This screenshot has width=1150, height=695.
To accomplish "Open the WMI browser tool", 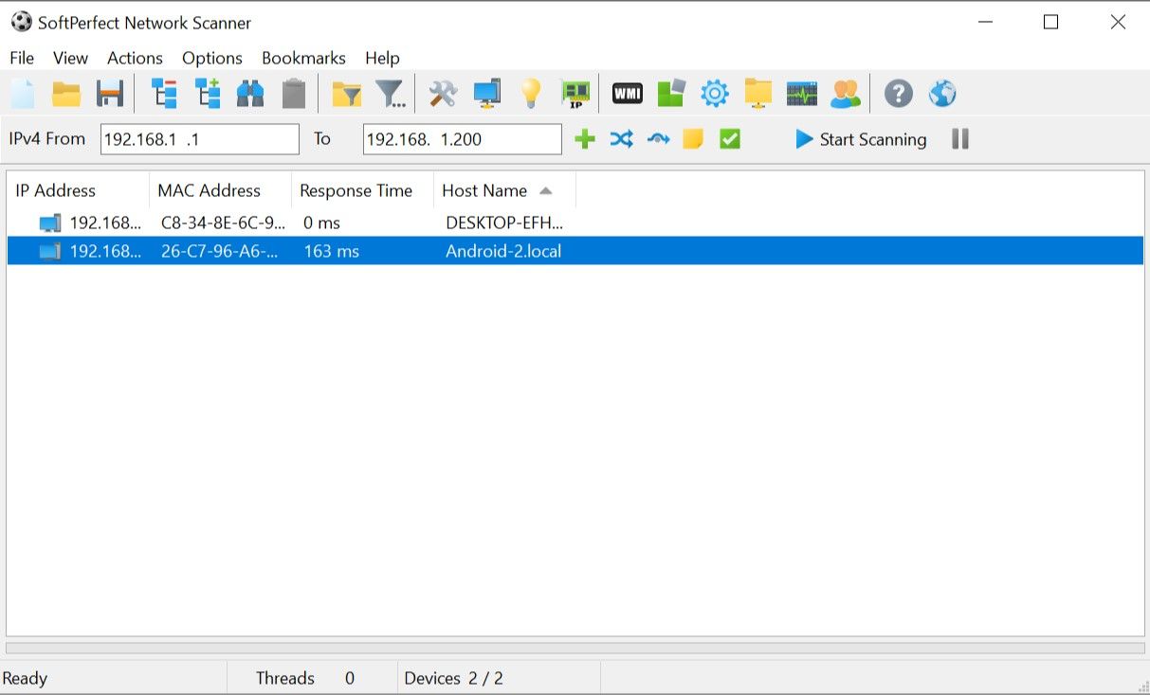I will click(626, 93).
